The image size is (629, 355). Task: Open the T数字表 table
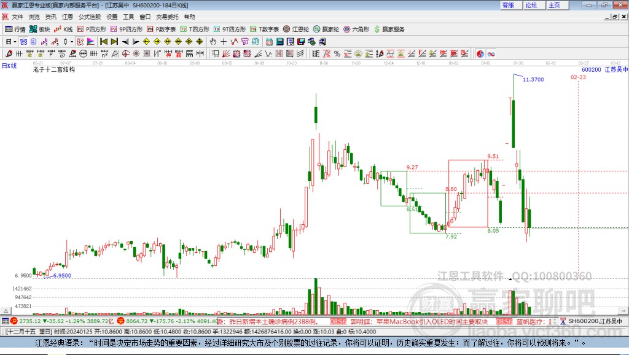tap(264, 29)
